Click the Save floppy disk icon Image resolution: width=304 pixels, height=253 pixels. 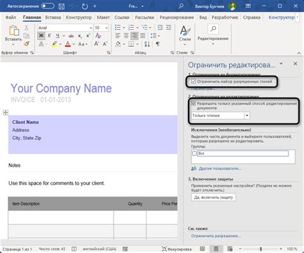(x=62, y=6)
